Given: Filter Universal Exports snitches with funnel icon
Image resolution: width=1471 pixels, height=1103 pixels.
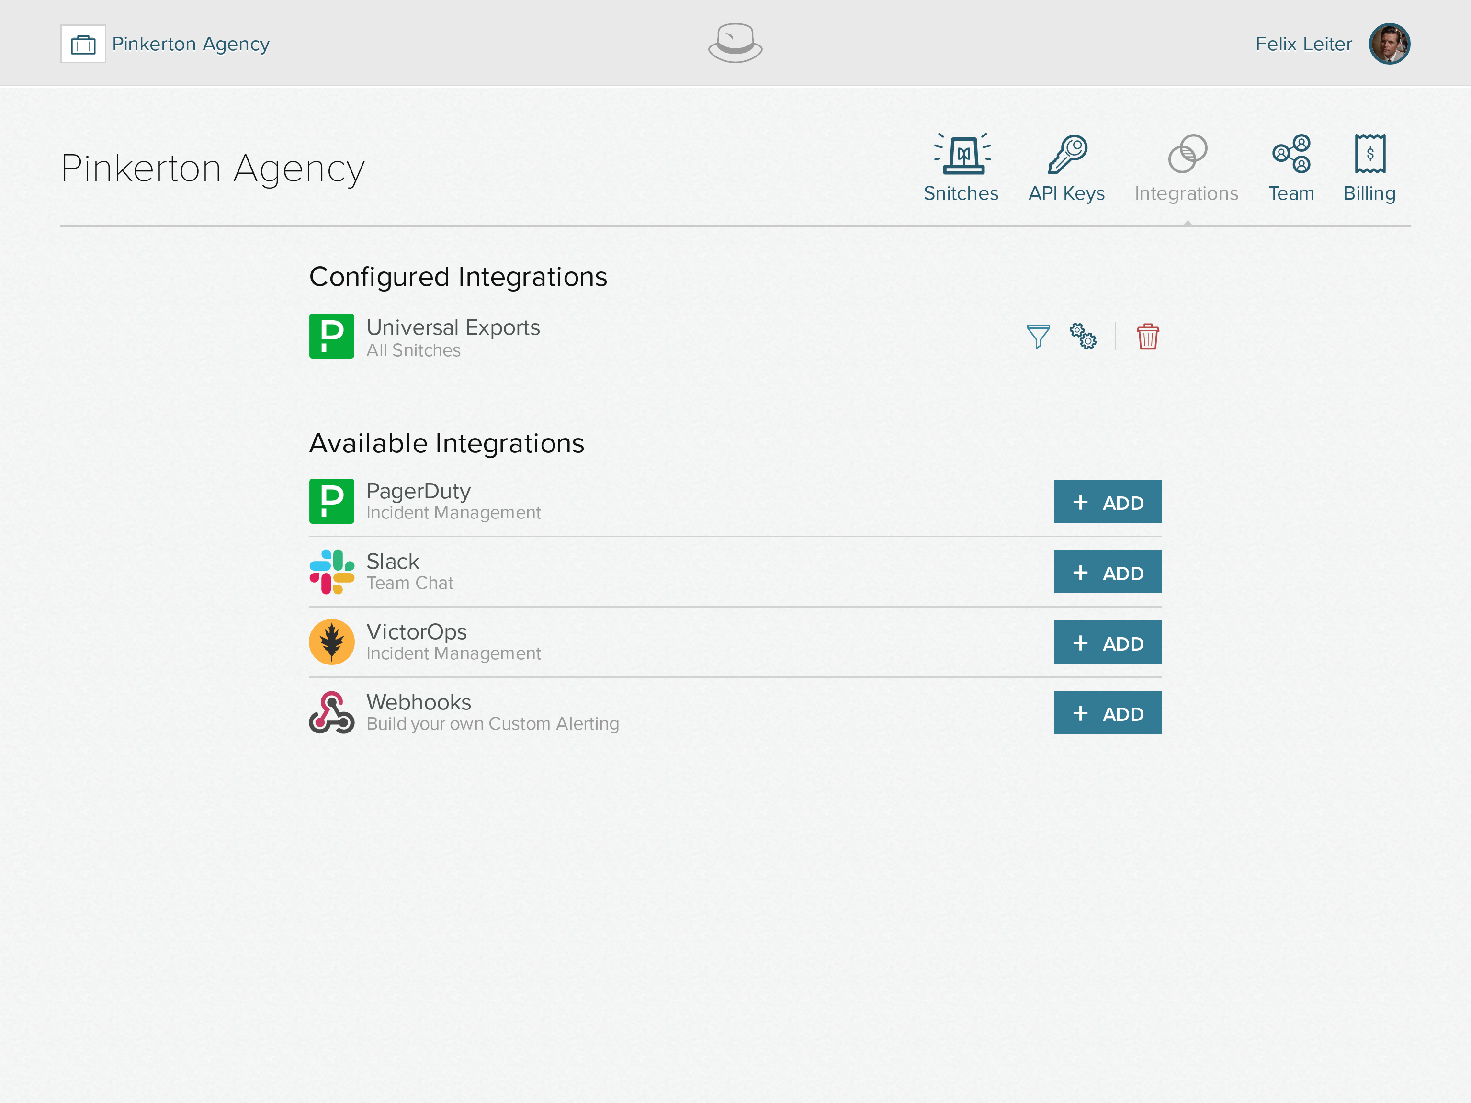Looking at the screenshot, I should tap(1038, 337).
